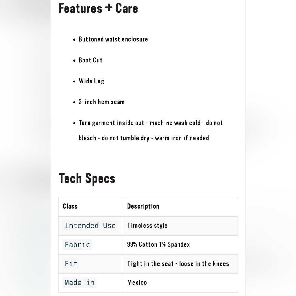Select the Buttoned waist enclosure bullet

pos(113,39)
